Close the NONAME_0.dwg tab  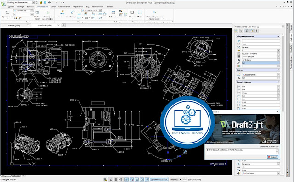28,25
